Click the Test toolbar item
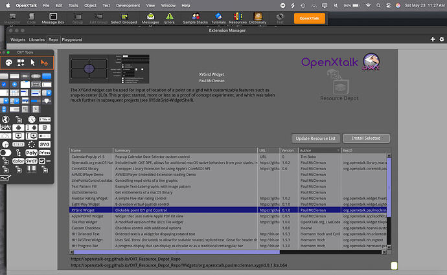The image size is (447, 275). pos(280,19)
